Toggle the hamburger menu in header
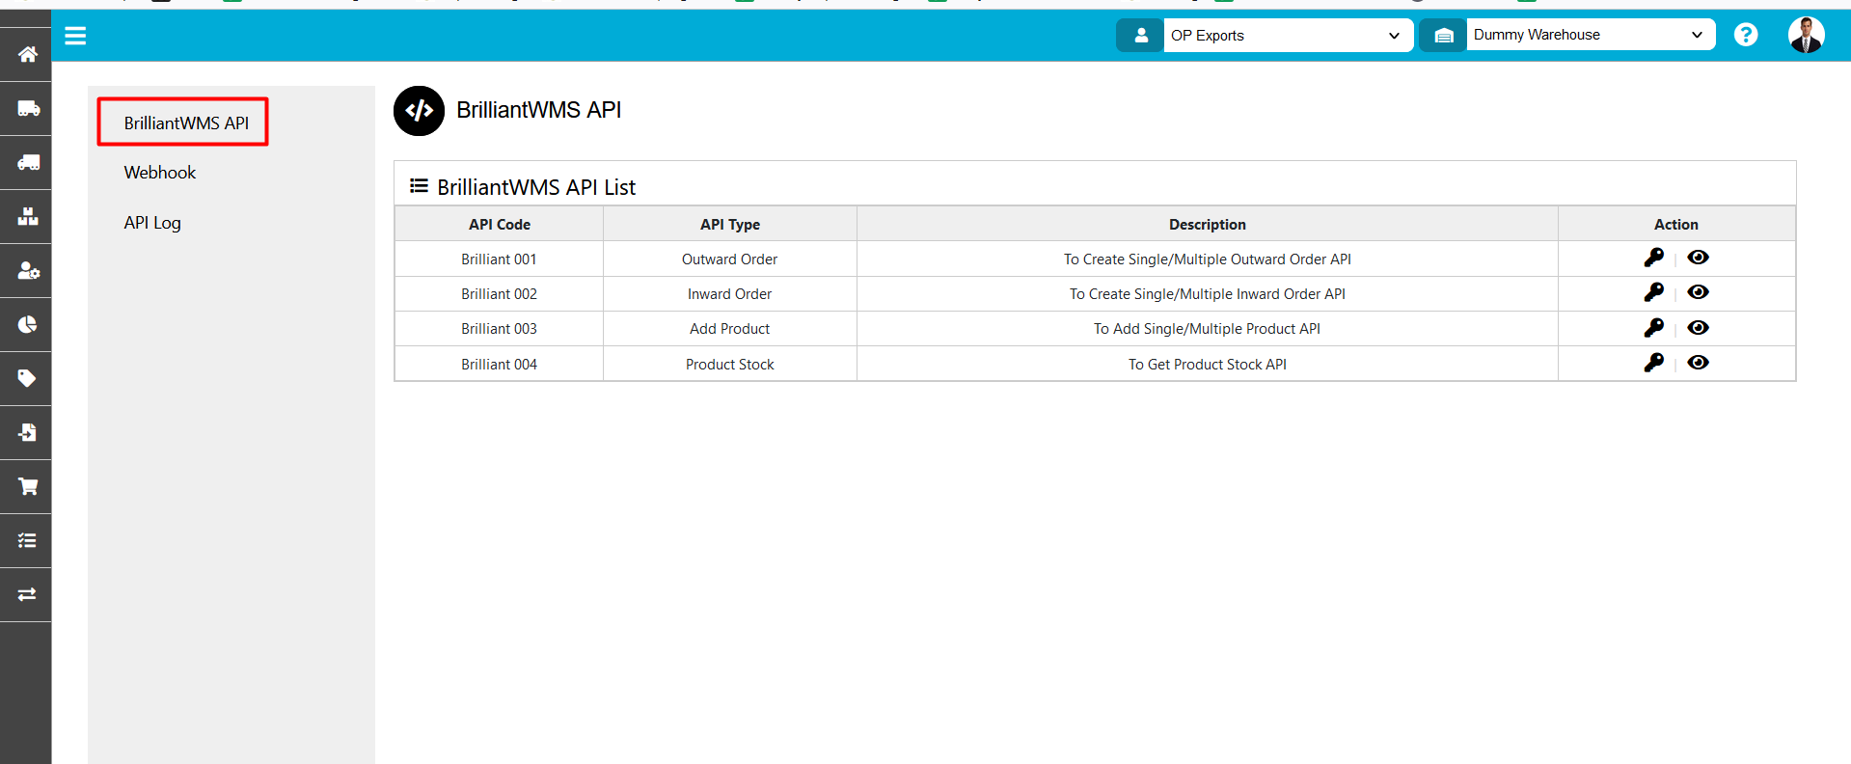This screenshot has width=1851, height=764. pos(75,36)
